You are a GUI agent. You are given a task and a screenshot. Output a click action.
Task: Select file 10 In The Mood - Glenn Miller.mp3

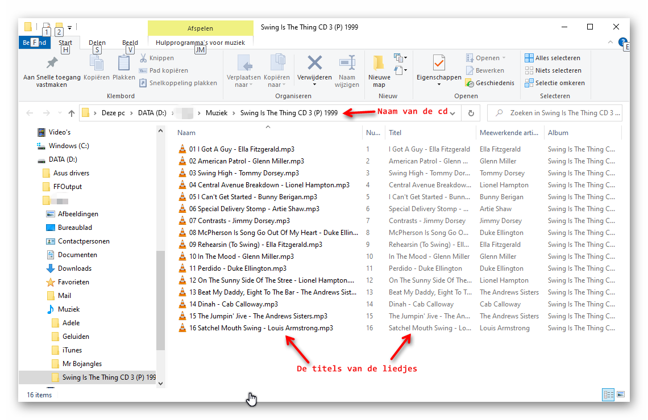click(x=241, y=257)
